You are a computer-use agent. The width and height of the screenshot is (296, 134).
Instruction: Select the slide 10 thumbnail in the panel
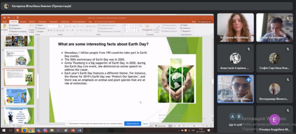coord(19,96)
